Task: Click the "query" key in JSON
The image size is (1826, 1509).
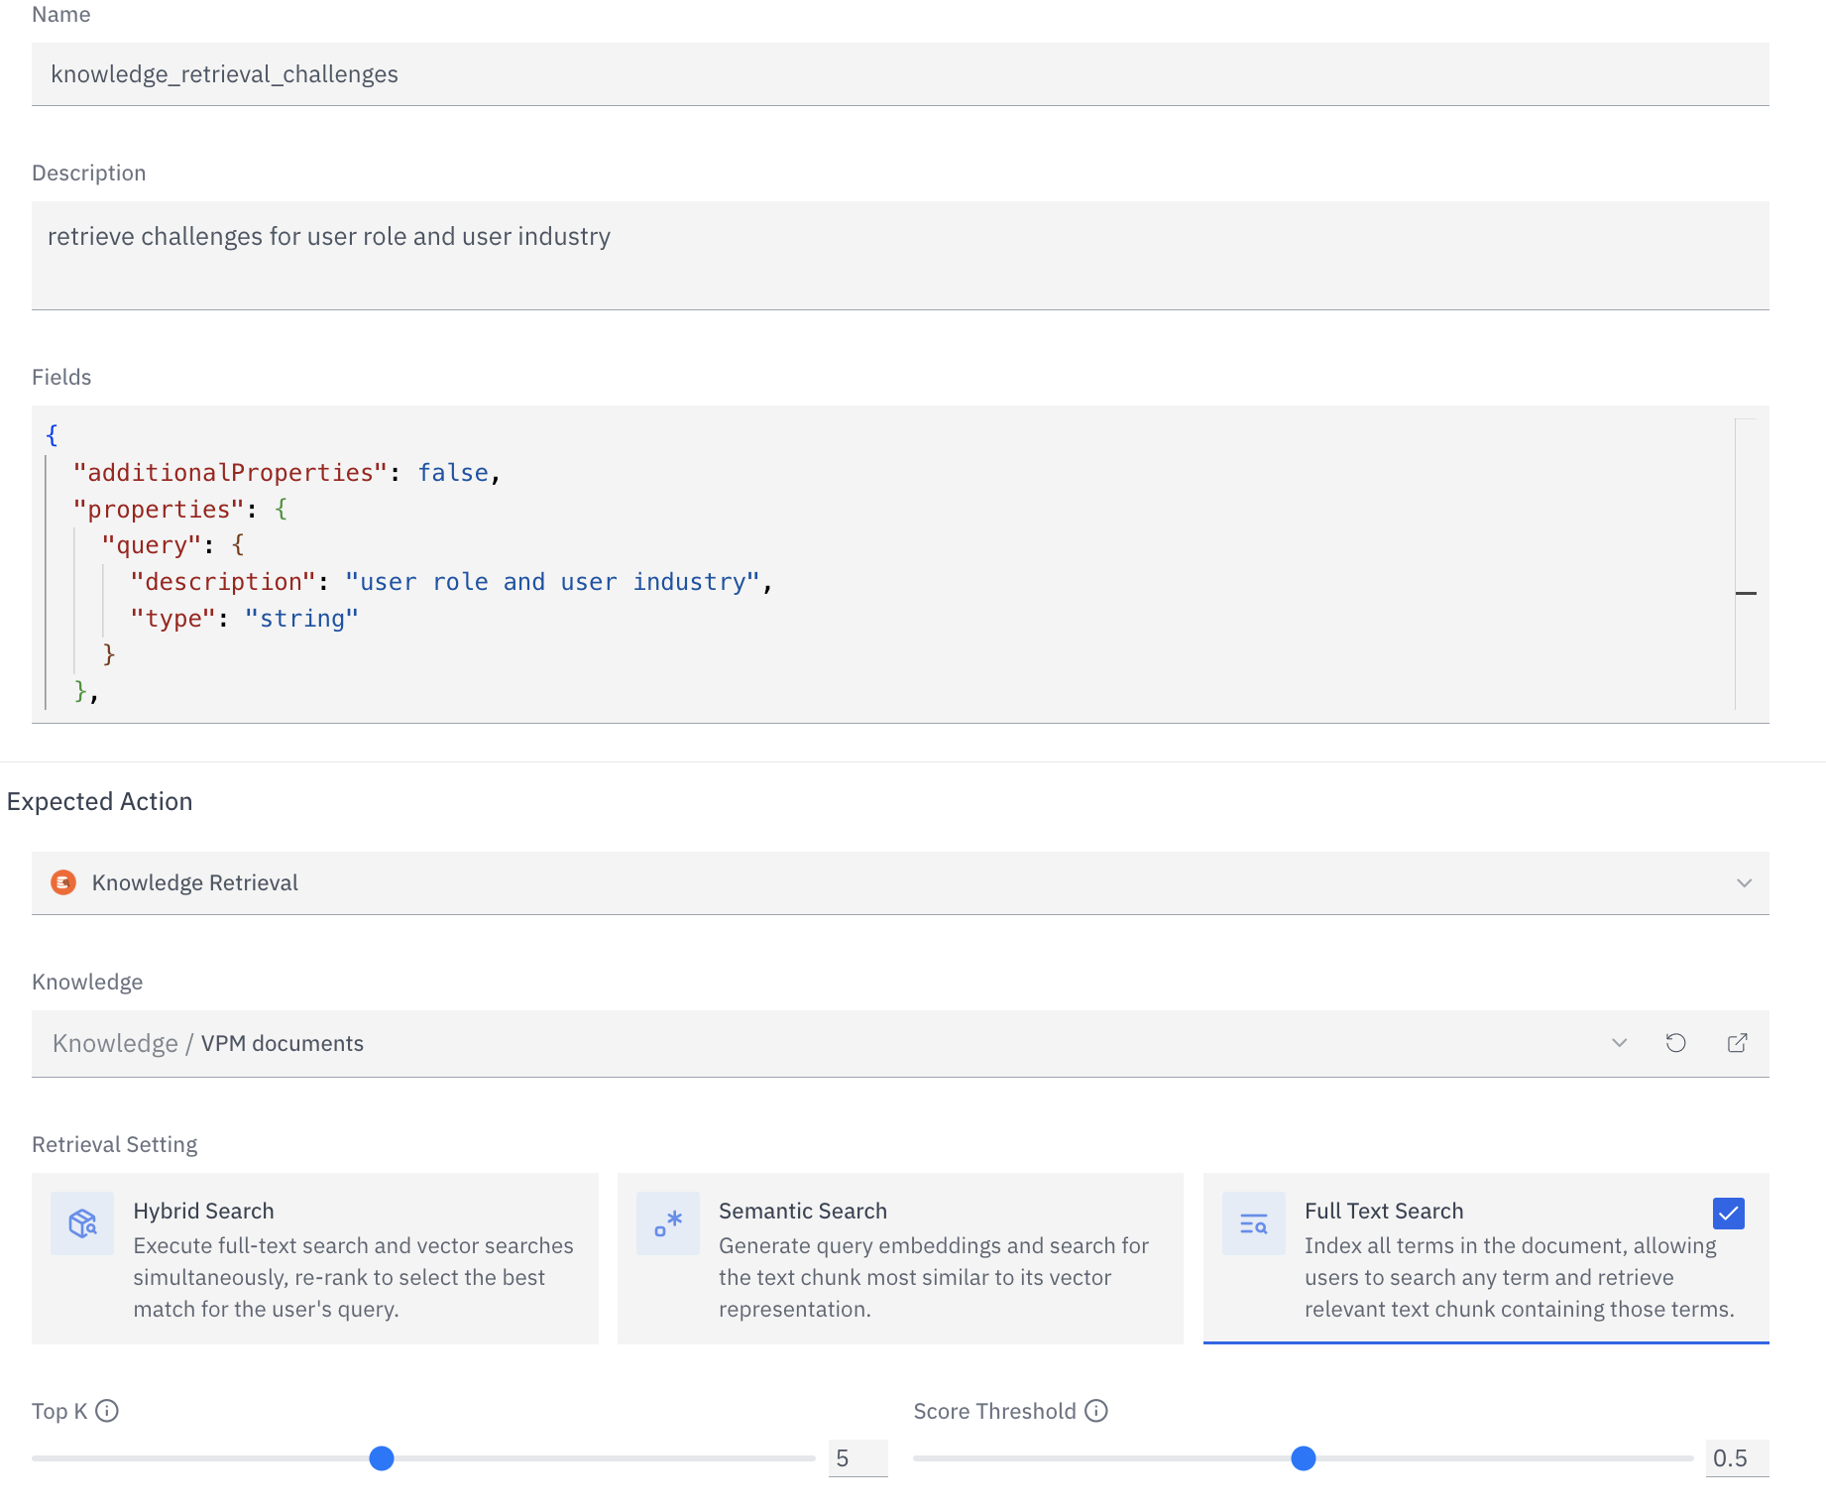Action: 152,545
